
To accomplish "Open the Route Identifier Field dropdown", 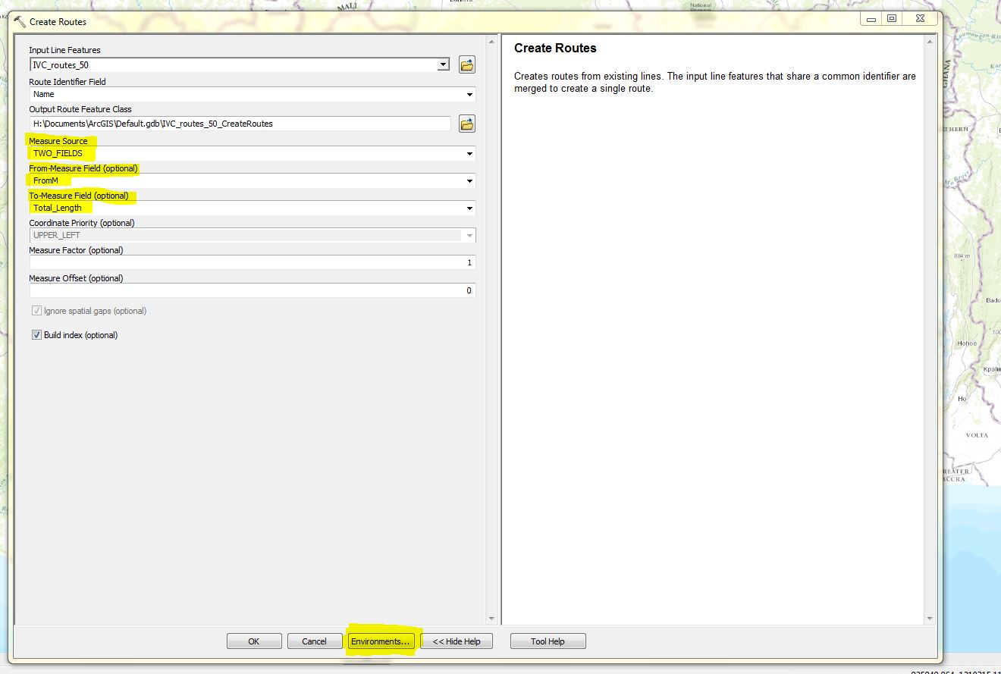I will click(x=470, y=95).
